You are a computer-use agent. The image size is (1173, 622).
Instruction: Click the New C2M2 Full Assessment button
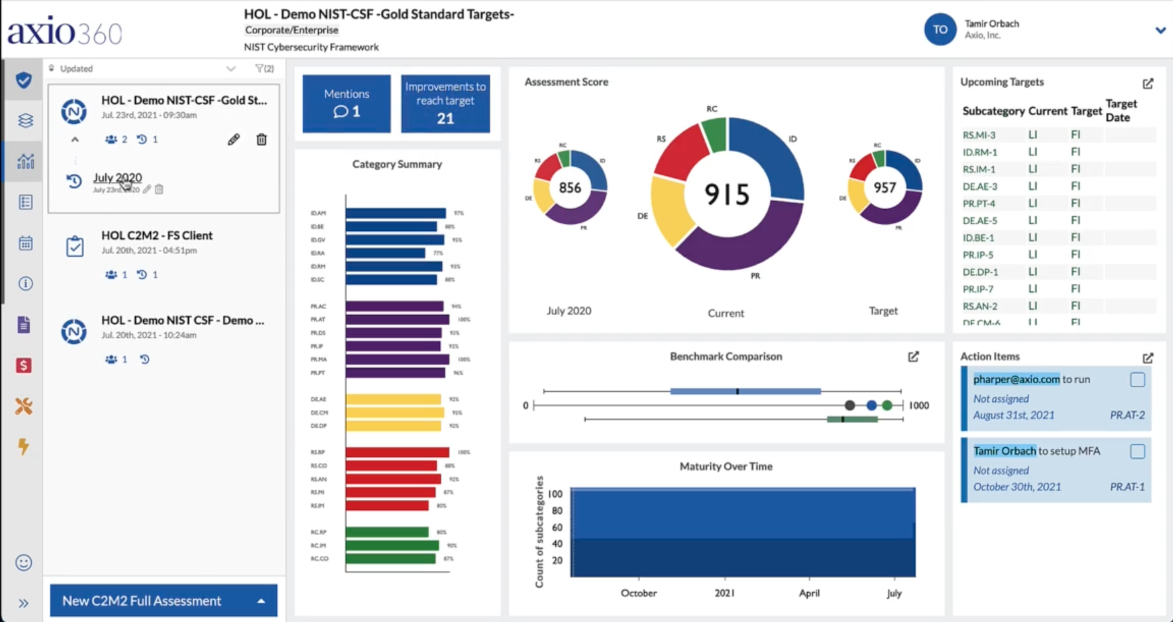coord(164,601)
